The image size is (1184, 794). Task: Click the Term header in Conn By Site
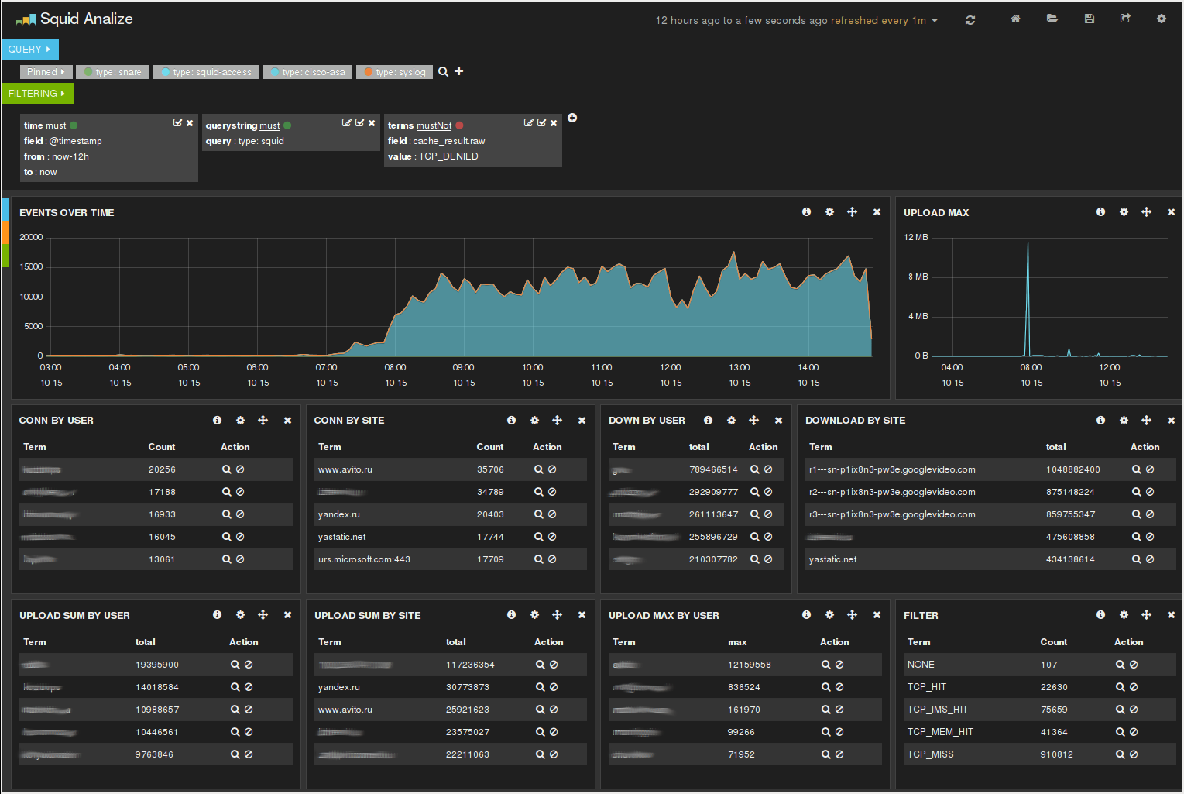tap(330, 447)
